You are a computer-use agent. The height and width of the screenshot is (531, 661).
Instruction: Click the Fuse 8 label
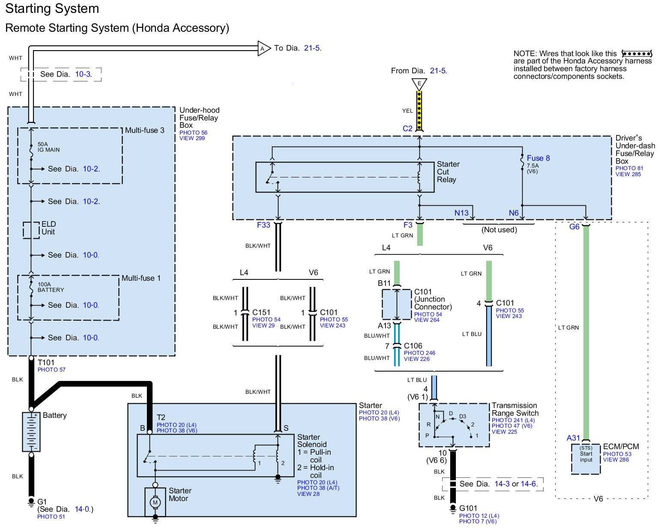(x=538, y=158)
